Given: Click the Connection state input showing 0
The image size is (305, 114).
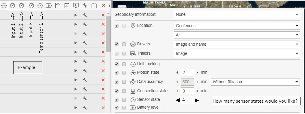Looking at the screenshot, I should click(x=187, y=91).
